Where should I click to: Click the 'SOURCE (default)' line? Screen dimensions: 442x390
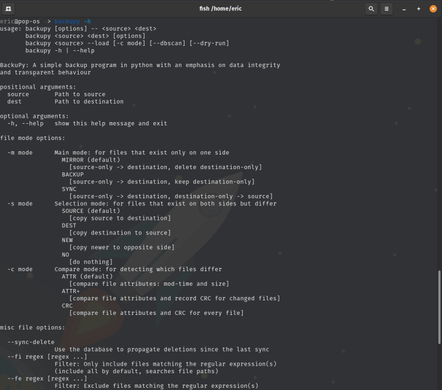pos(91,211)
